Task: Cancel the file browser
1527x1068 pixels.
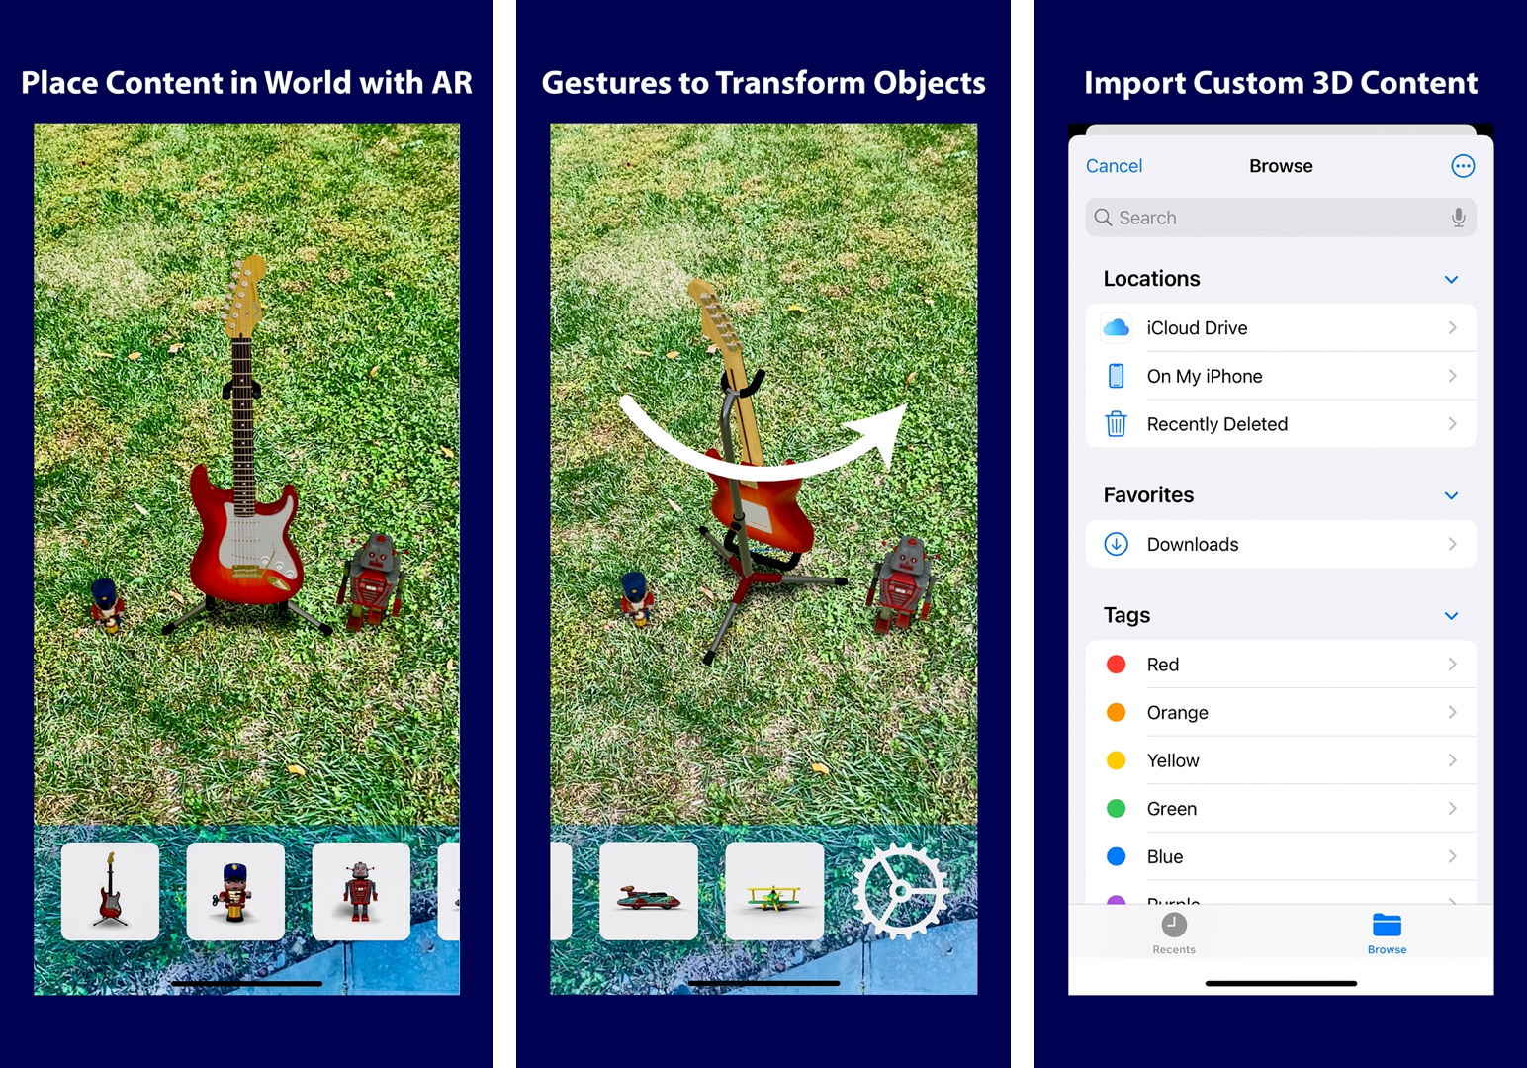Action: 1114,166
